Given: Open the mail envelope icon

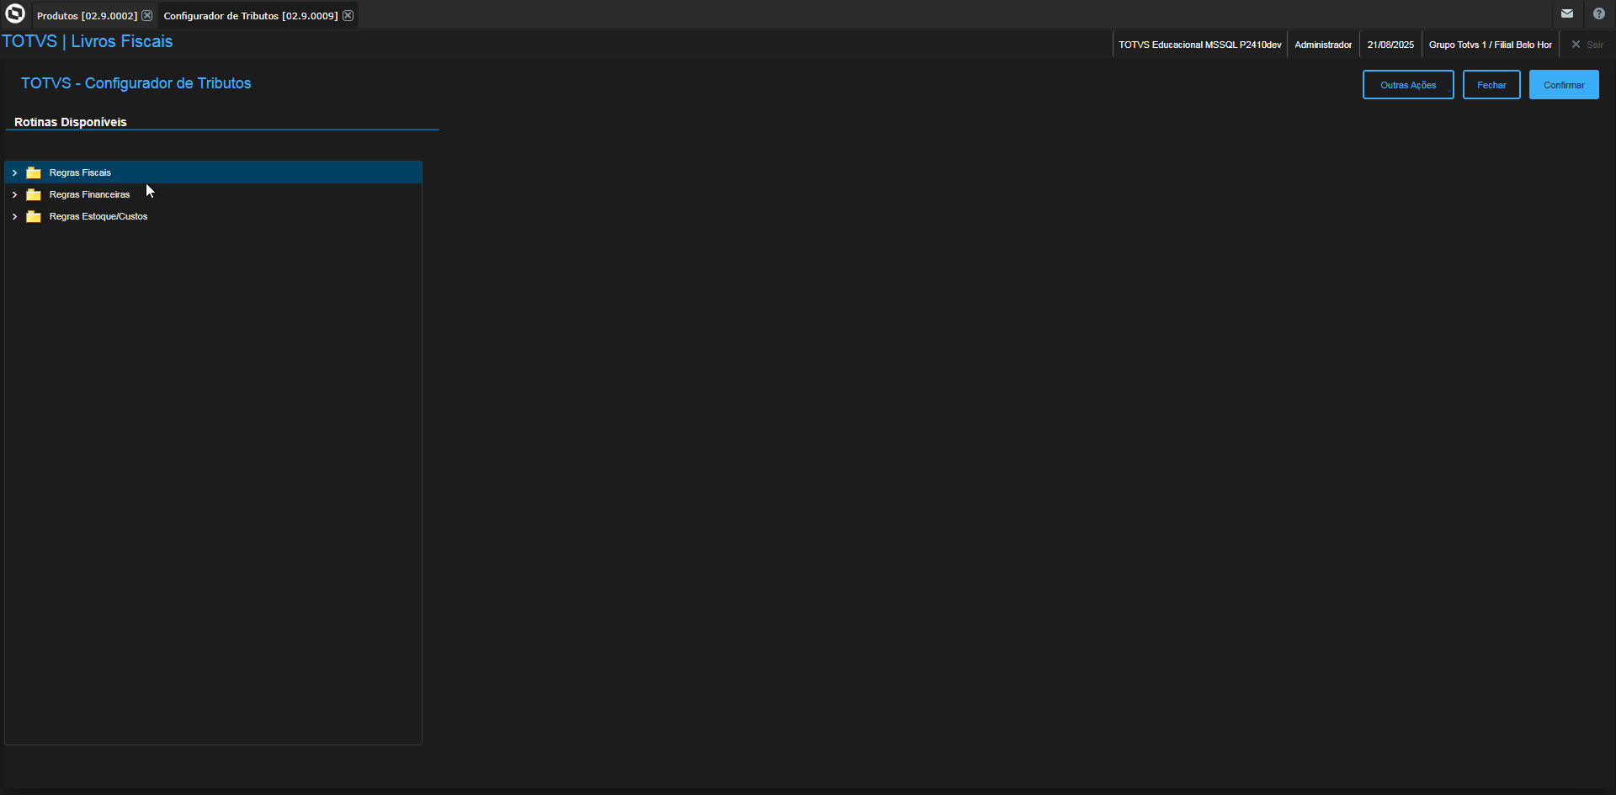Looking at the screenshot, I should point(1566,13).
